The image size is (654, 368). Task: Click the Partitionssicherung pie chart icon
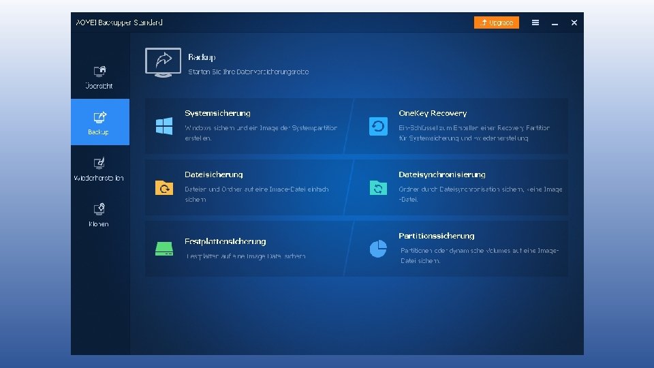[x=378, y=249]
